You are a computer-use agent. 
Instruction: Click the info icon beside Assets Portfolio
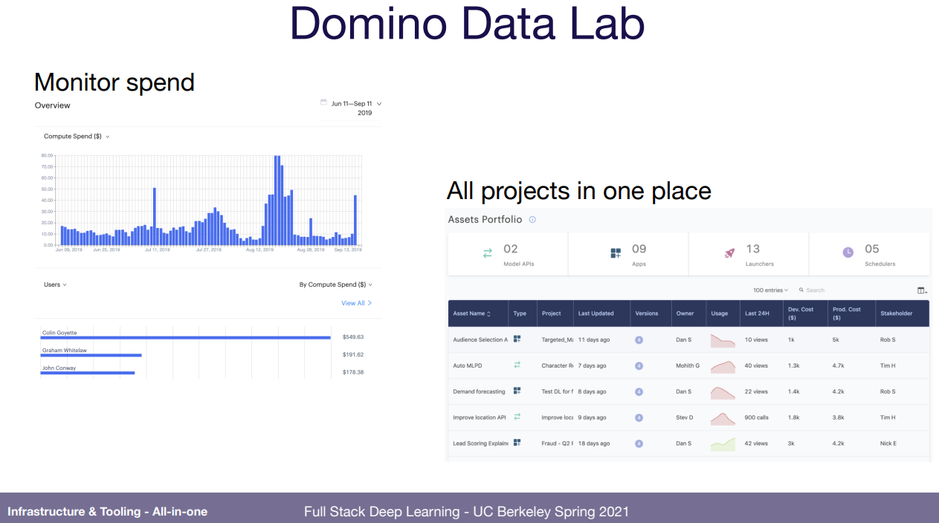(x=532, y=220)
